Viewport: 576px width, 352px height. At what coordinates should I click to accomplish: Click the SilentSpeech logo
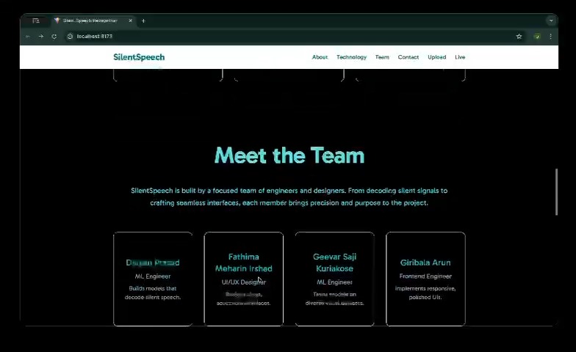pos(139,57)
